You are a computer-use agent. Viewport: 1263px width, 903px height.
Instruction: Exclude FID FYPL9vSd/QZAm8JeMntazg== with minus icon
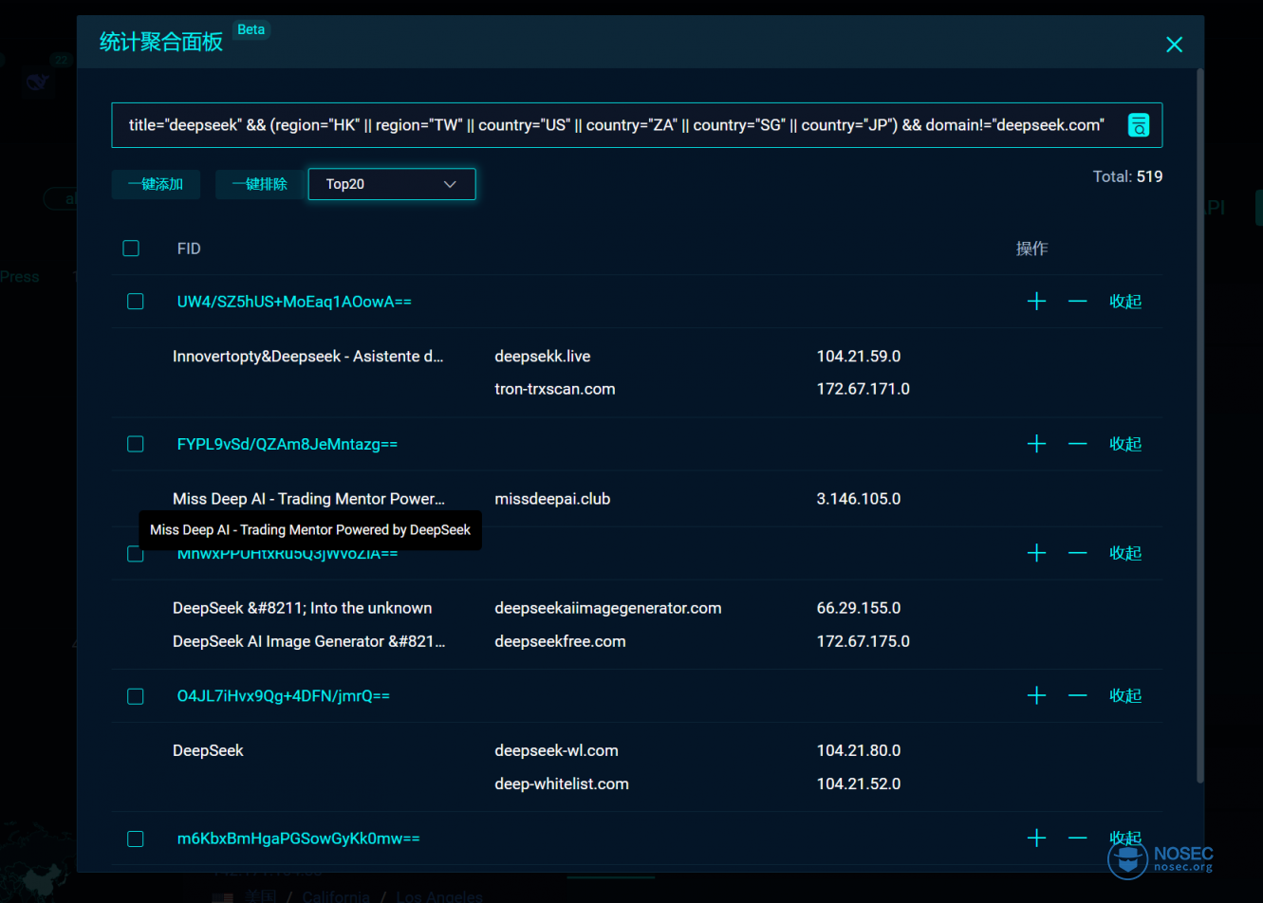[x=1077, y=444]
